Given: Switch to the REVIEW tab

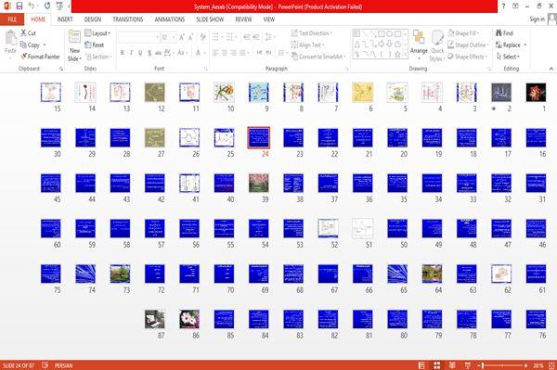Looking at the screenshot, I should [243, 19].
